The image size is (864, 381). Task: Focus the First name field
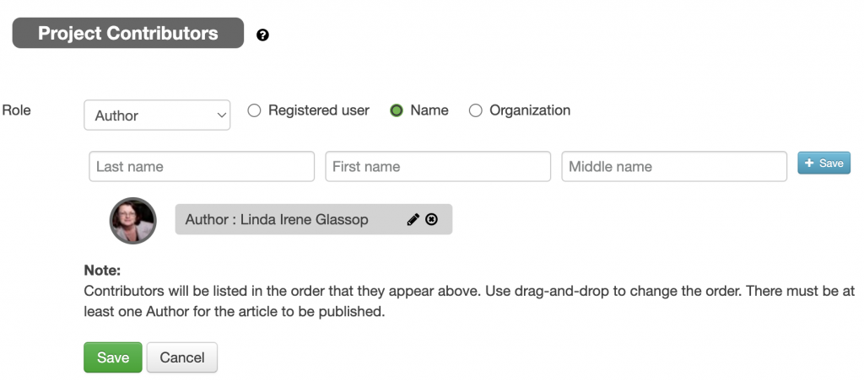[438, 166]
